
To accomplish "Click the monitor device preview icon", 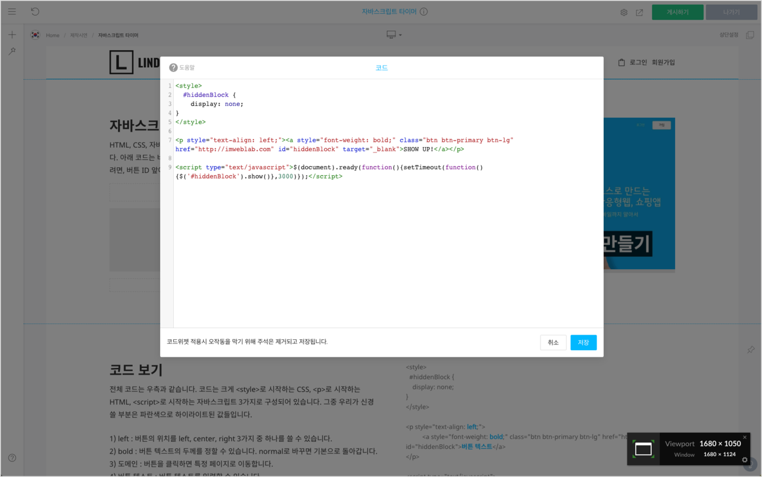I will point(391,35).
